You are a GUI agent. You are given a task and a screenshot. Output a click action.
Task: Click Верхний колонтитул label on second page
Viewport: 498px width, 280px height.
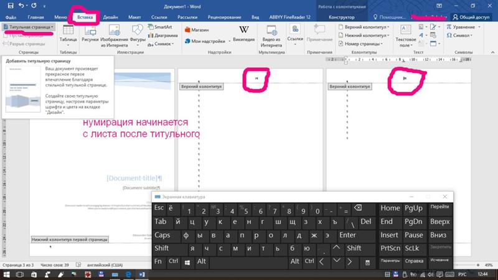click(201, 86)
